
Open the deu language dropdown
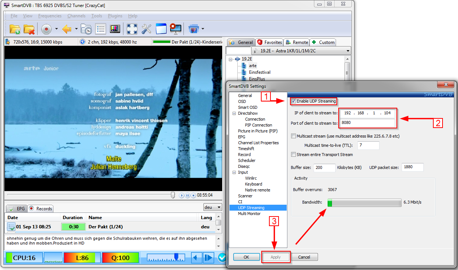pyautogui.click(x=213, y=207)
